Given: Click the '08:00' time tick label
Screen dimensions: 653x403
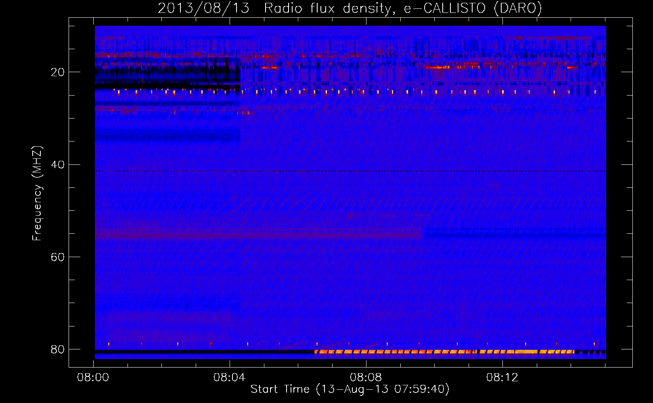Looking at the screenshot, I should [x=93, y=378].
